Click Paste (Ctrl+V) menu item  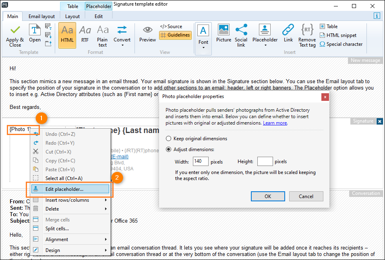tap(70, 169)
